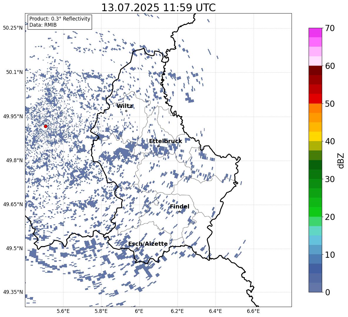Click the colorbar 20 tick label

pyautogui.click(x=330, y=217)
